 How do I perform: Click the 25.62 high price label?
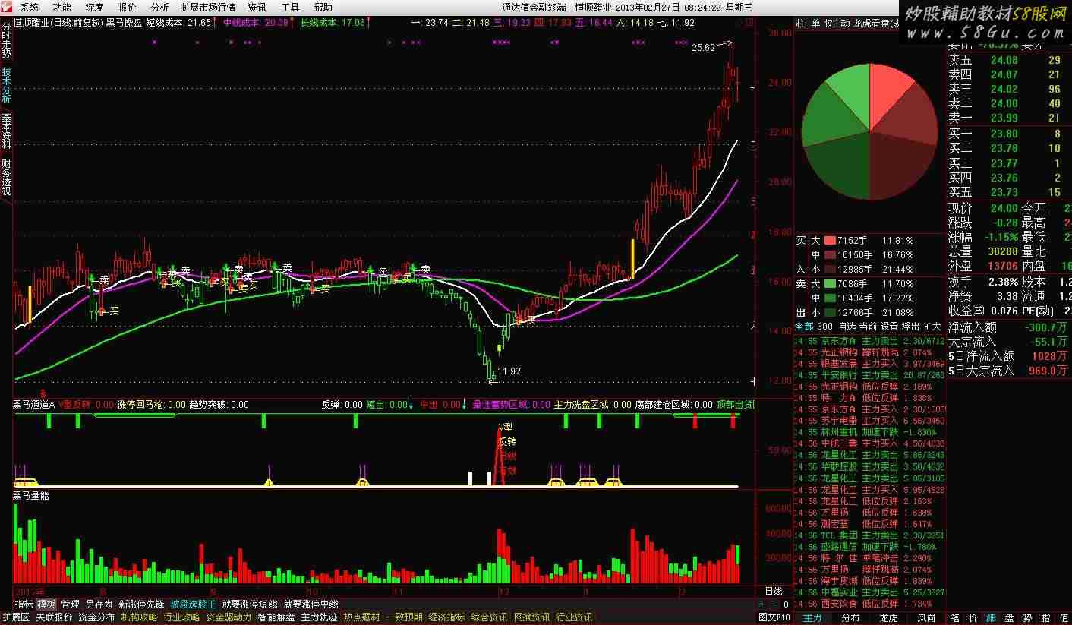point(704,47)
